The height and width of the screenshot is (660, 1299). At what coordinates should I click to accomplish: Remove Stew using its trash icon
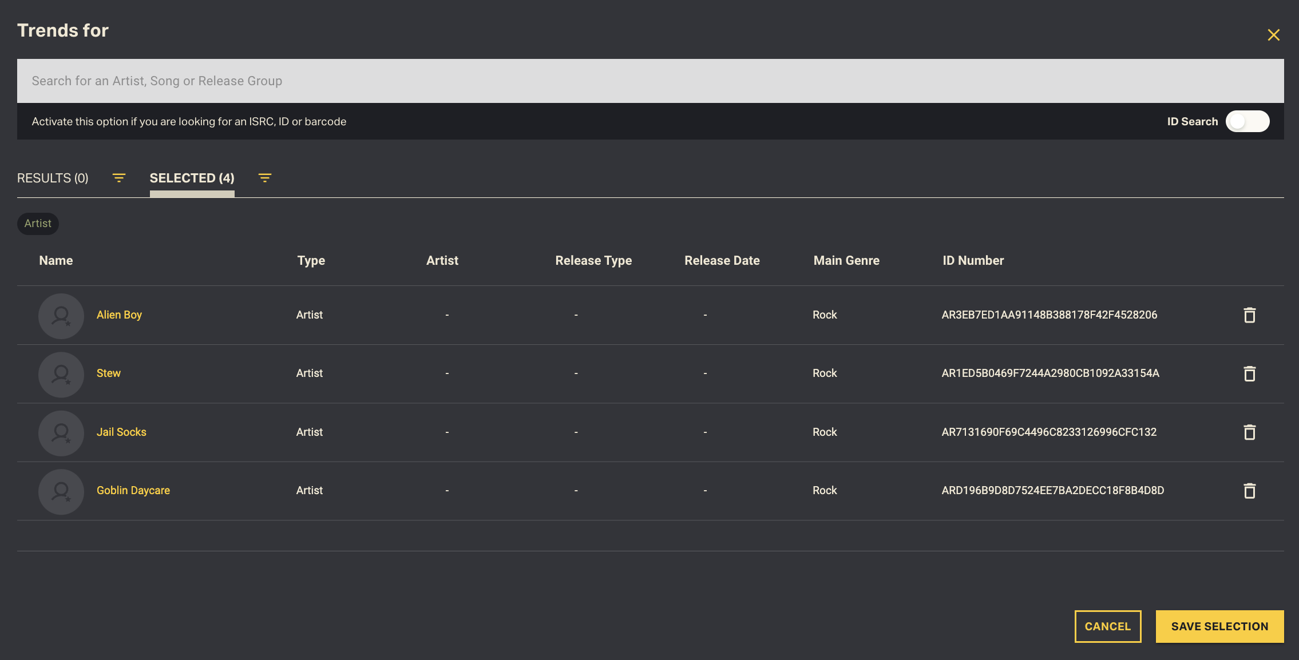(x=1249, y=373)
